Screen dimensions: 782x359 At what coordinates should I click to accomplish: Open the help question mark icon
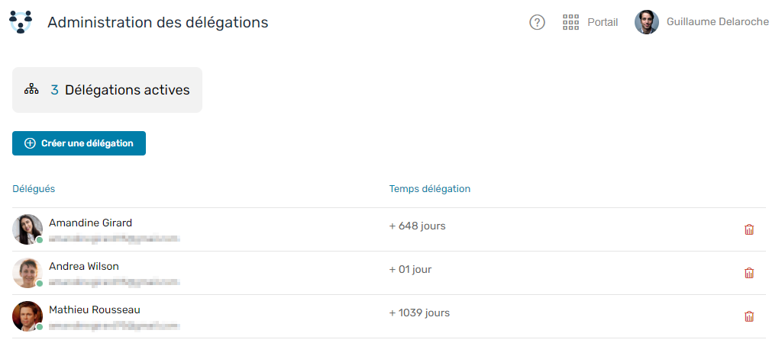click(x=537, y=22)
